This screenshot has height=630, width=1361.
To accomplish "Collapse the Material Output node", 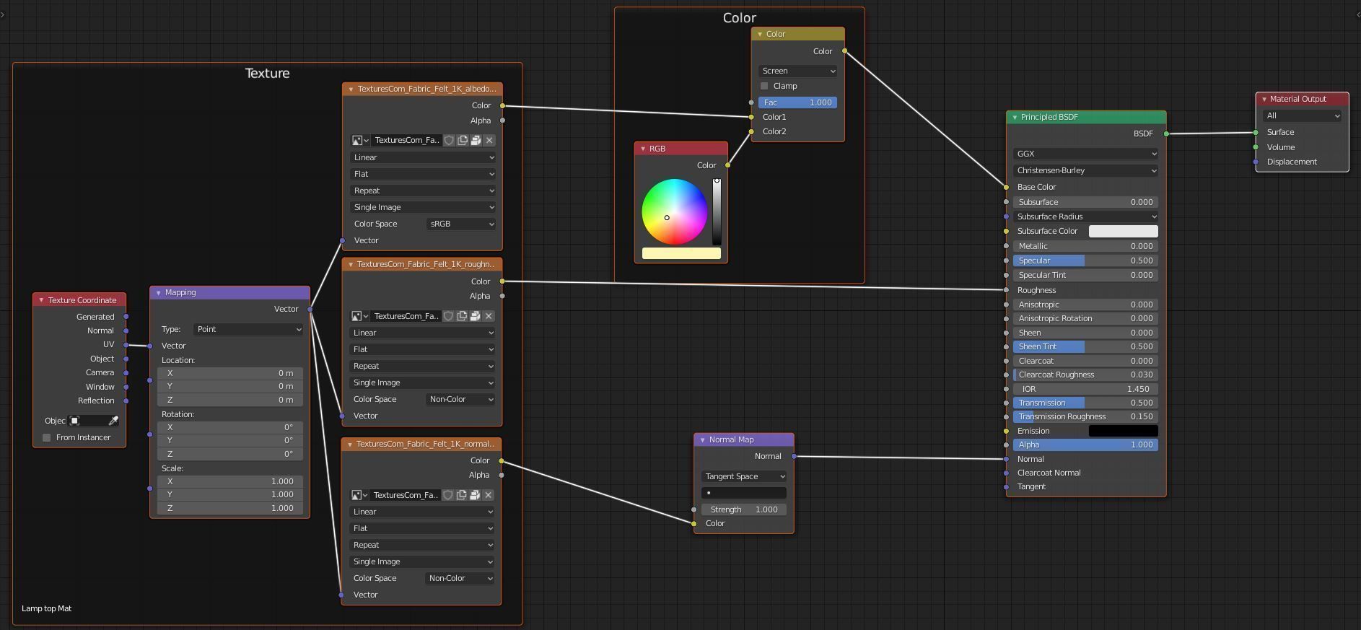I will [1264, 99].
